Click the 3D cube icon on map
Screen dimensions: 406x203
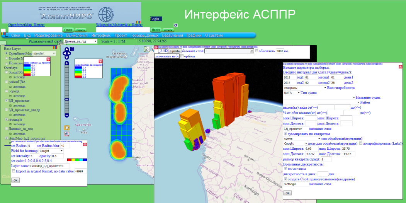(x=146, y=50)
